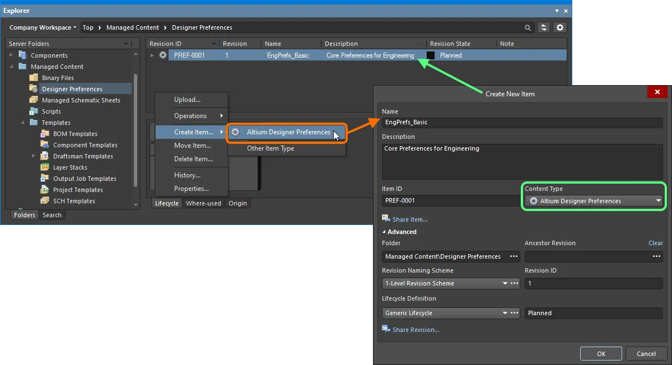Viewport: 672px width, 365px height.
Task: Select Altium Designer Preferences submenu item
Action: pyautogui.click(x=287, y=133)
